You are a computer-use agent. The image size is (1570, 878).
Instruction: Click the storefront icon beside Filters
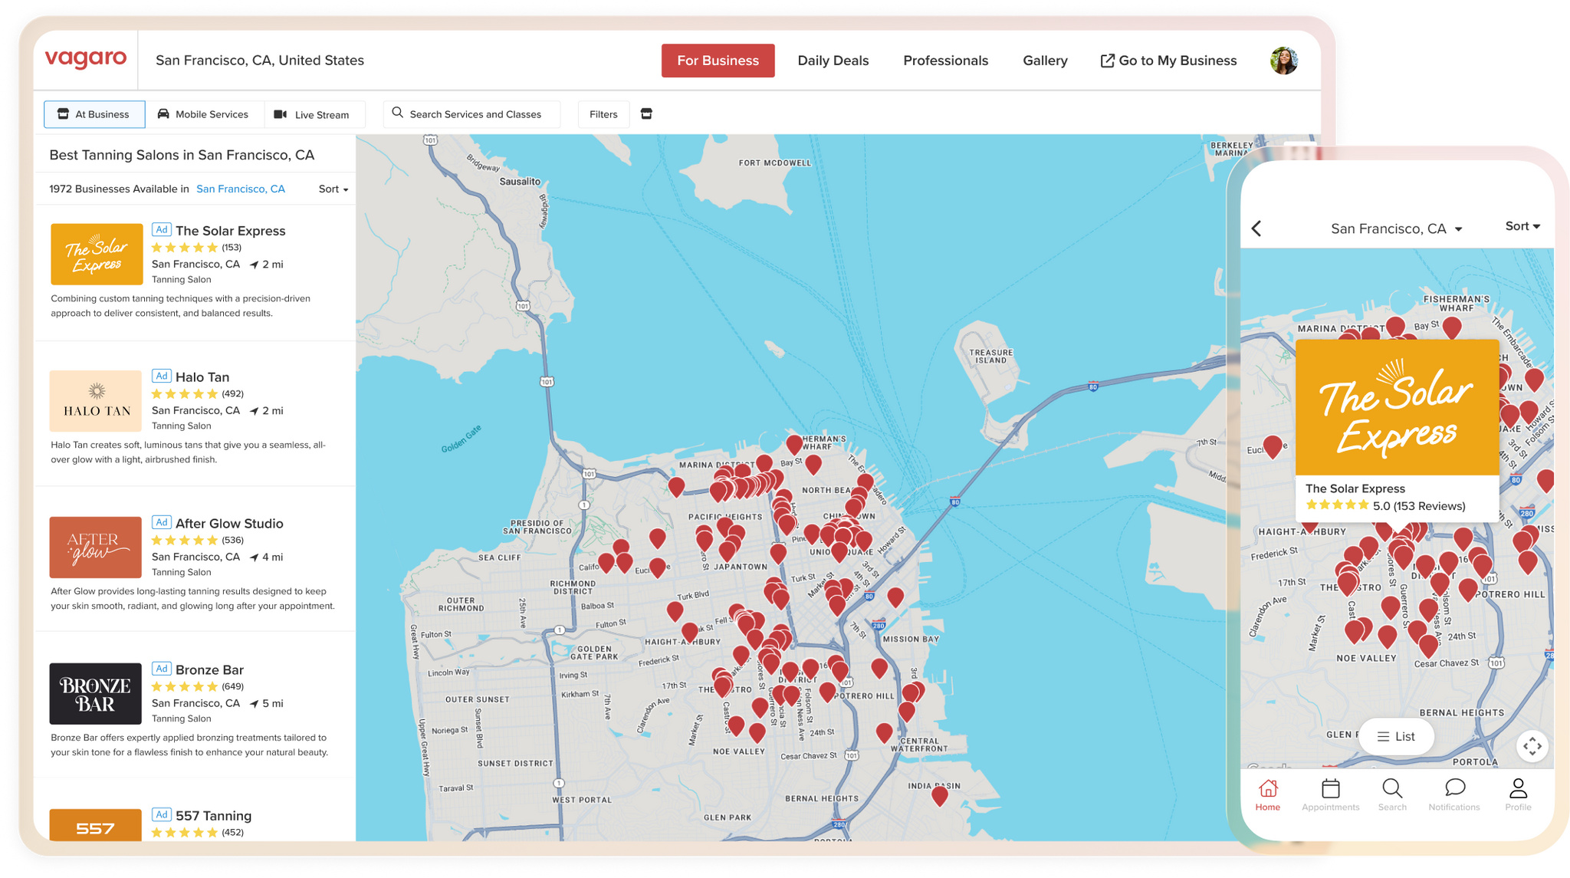646,114
